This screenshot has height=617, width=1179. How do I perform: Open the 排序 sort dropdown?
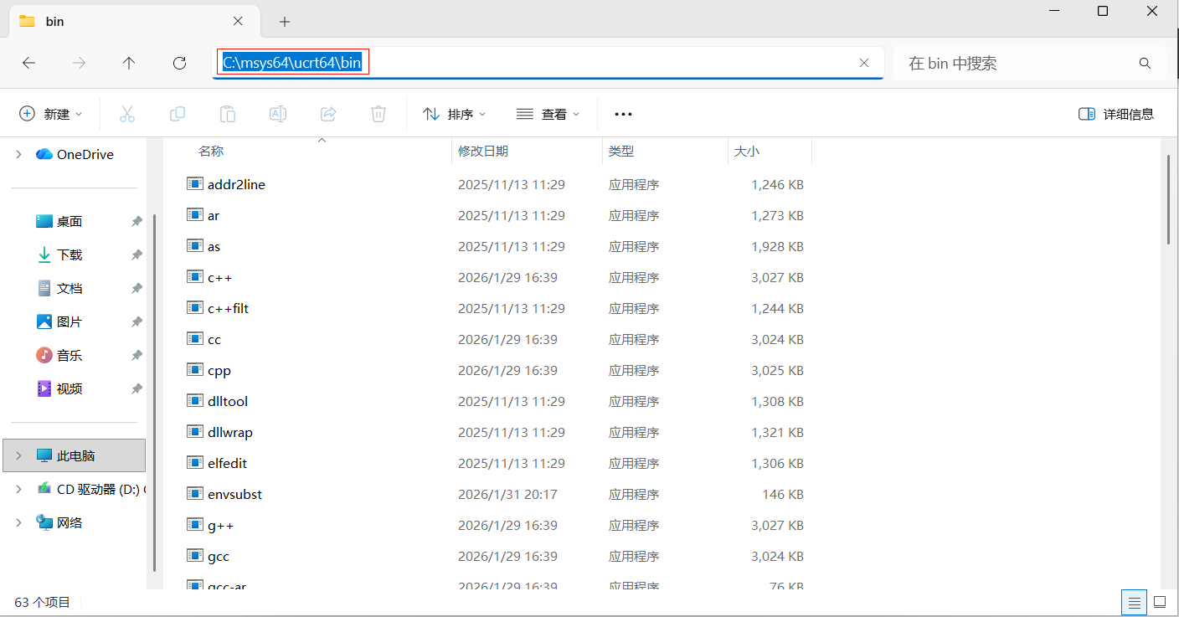(455, 113)
